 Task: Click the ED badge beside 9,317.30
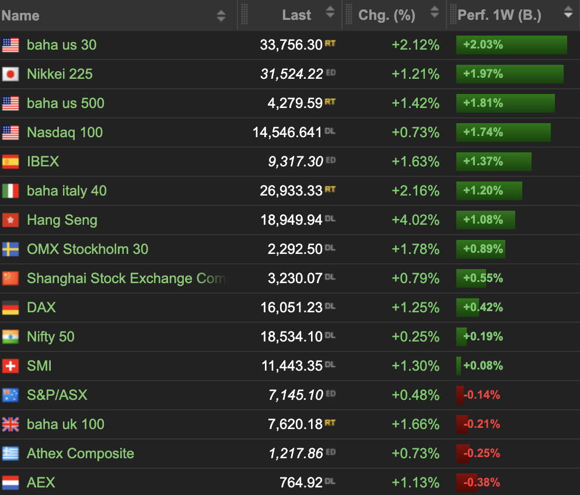pyautogui.click(x=331, y=160)
